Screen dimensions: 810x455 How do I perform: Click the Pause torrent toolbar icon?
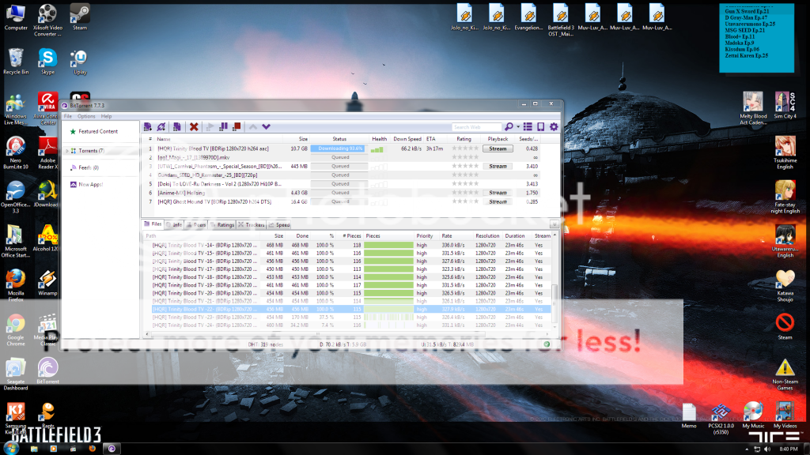[x=224, y=126]
